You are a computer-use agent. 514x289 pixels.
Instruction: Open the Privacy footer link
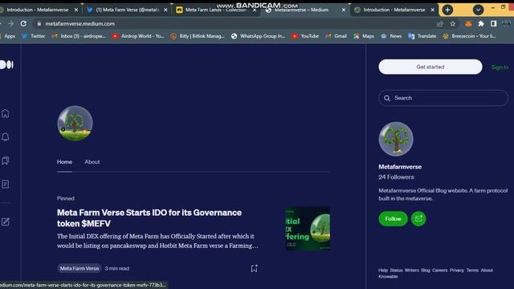457,271
